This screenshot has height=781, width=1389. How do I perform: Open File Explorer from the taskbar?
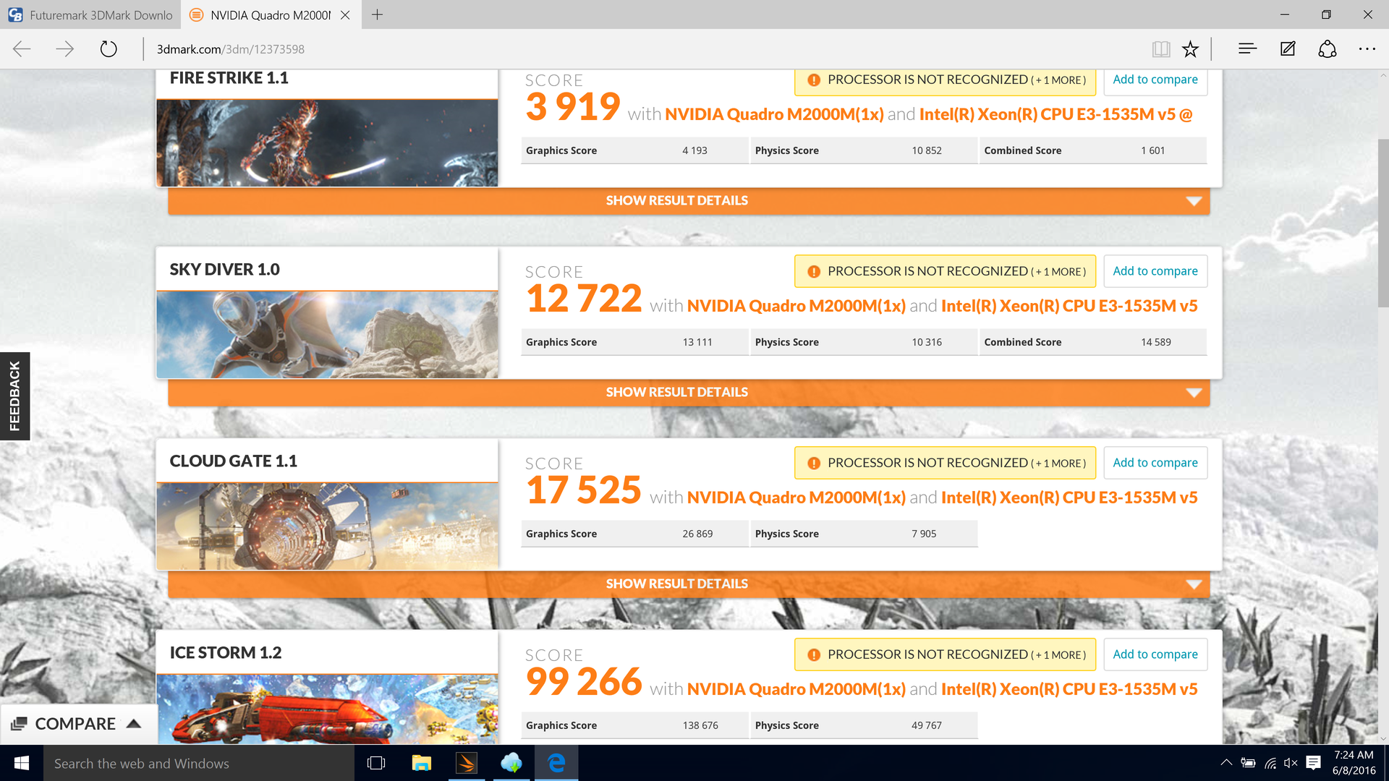click(421, 763)
